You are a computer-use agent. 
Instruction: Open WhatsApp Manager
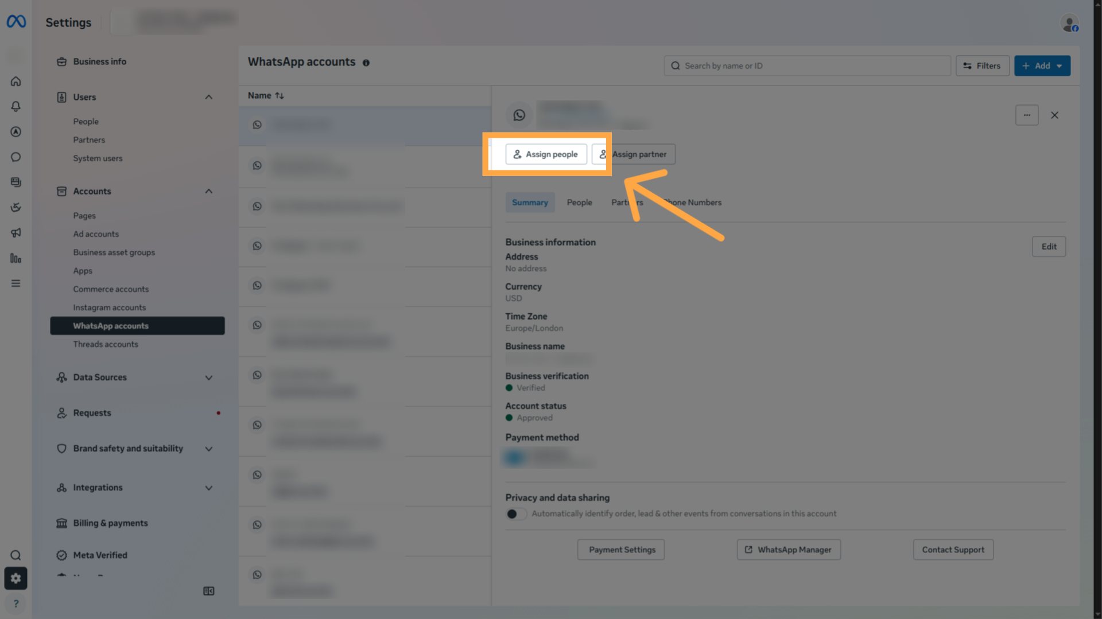[x=789, y=550]
